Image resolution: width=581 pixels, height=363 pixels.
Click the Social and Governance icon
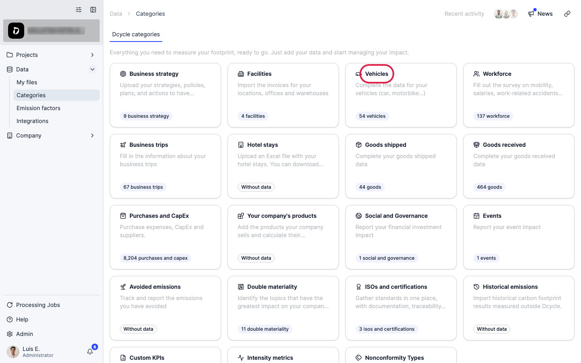pyautogui.click(x=359, y=216)
